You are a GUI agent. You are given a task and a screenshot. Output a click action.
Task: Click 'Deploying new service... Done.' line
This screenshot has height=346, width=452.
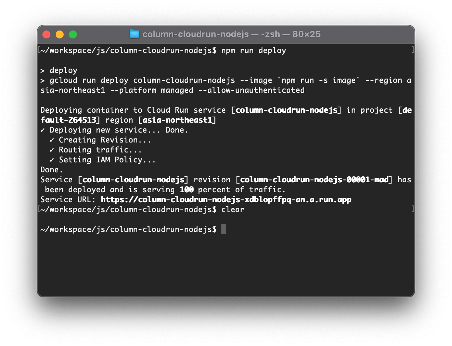[114, 130]
